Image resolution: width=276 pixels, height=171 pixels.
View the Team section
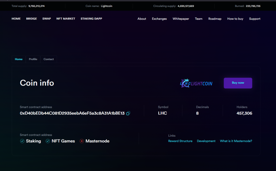[x=199, y=19]
